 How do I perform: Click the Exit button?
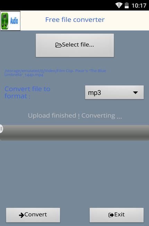116,215
